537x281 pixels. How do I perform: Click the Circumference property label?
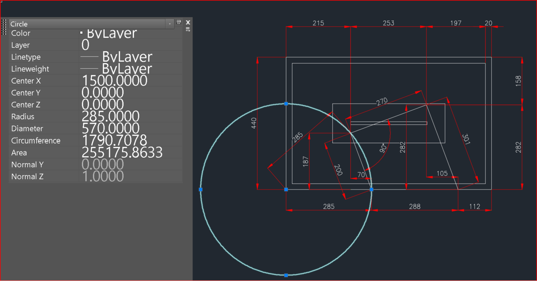(x=35, y=141)
